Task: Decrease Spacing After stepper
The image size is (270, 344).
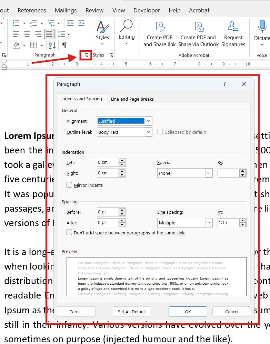Action: [x=122, y=225]
